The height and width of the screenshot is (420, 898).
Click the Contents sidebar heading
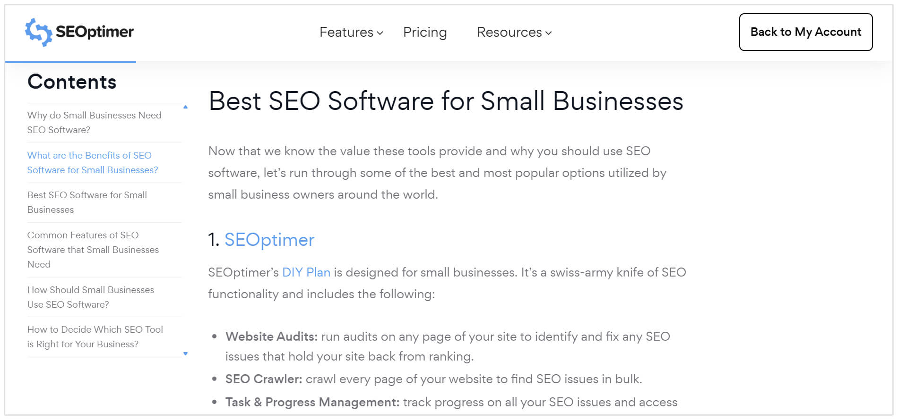tap(72, 81)
